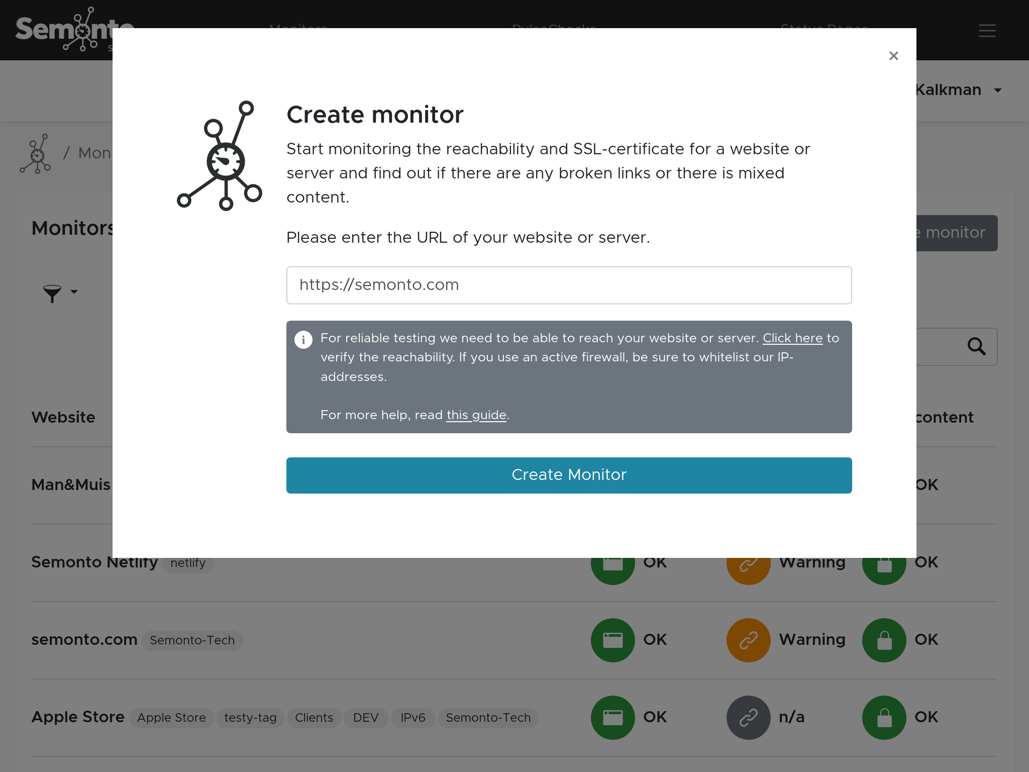This screenshot has width=1029, height=772.
Task: Expand the filter dropdown arrow
Action: click(x=74, y=292)
